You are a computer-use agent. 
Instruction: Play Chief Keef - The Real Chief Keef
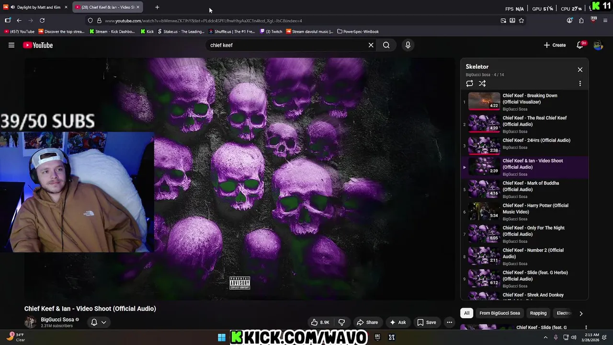coord(524,124)
